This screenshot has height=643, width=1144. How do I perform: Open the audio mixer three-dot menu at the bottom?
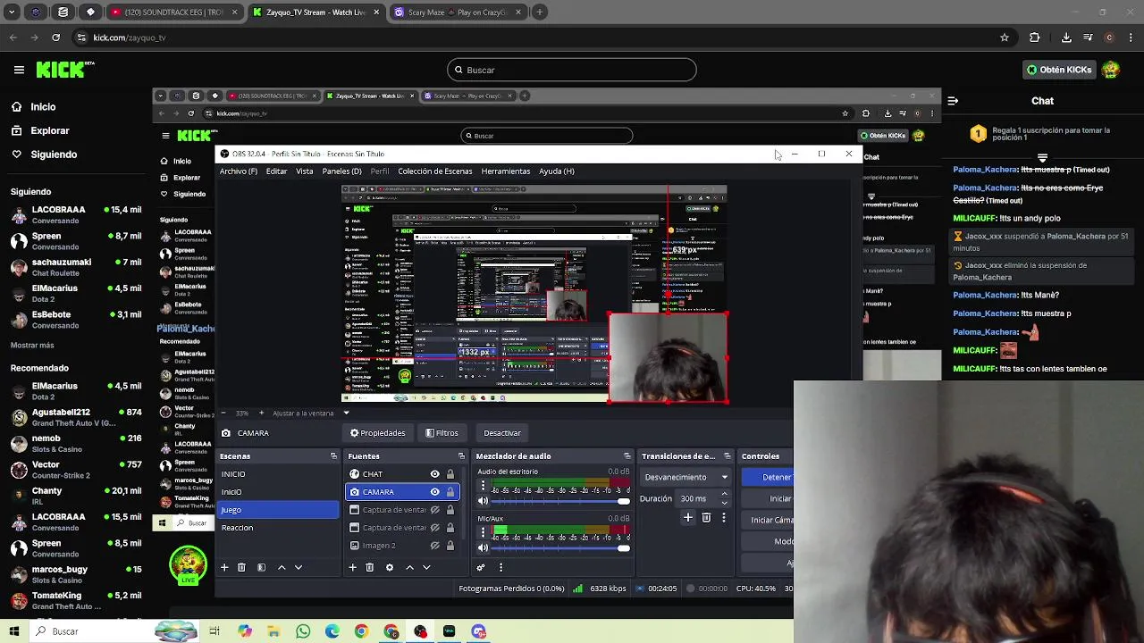coord(500,567)
